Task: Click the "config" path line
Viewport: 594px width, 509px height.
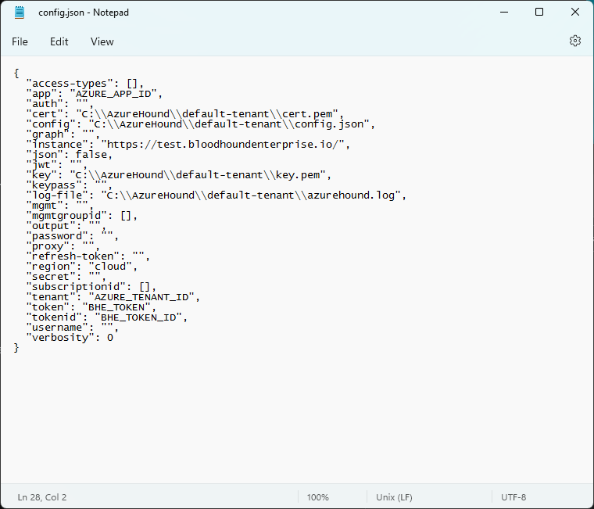Action: (200, 124)
